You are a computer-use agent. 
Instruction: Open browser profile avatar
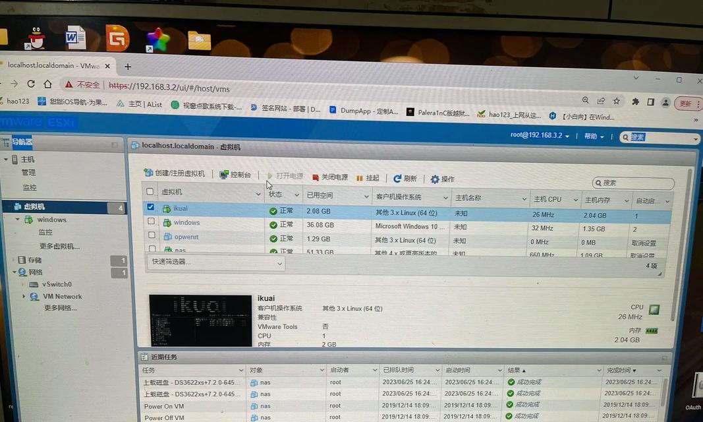[x=666, y=103]
